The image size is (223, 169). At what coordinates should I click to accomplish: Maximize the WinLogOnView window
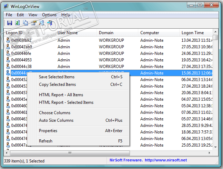click(200, 5)
